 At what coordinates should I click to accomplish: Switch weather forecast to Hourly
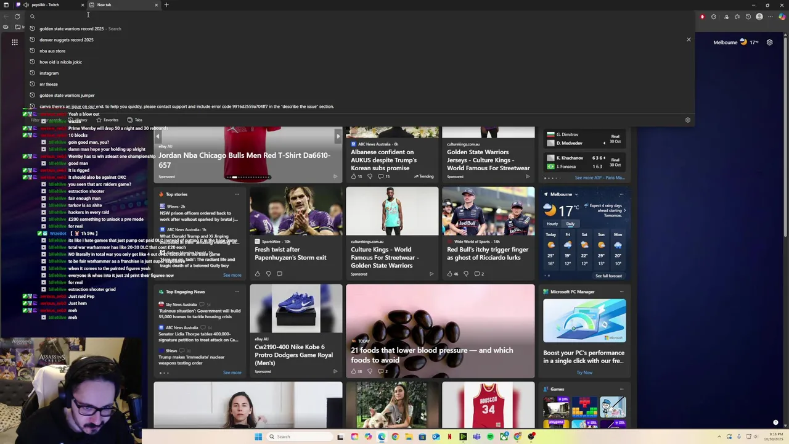click(552, 224)
